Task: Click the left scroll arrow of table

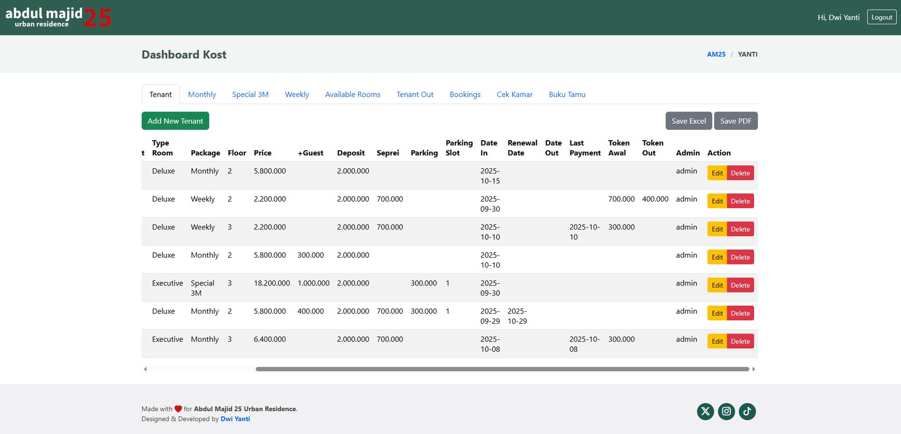Action: point(145,369)
